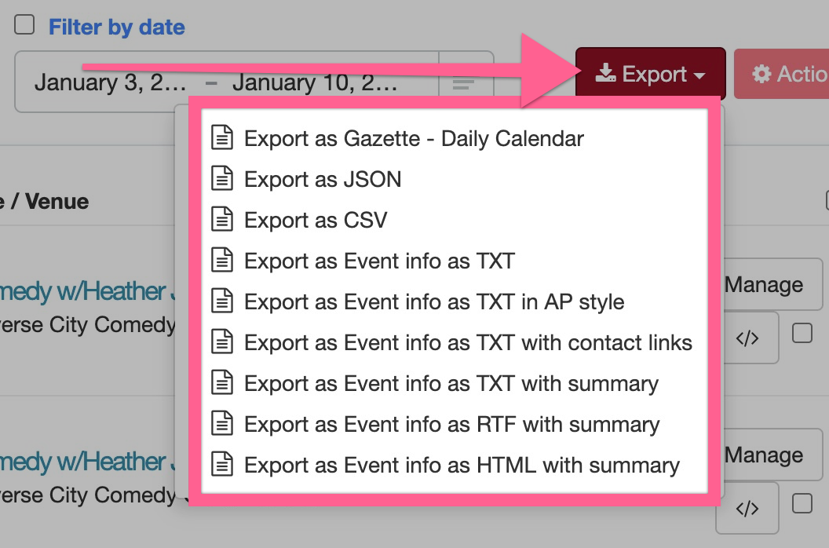Open the Filter by date link
829x548 pixels.
pos(117,27)
